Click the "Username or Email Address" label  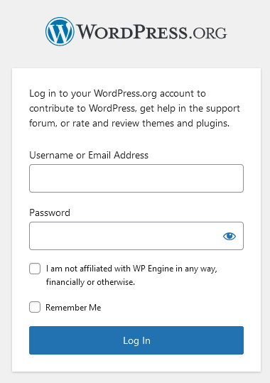pyautogui.click(x=89, y=155)
